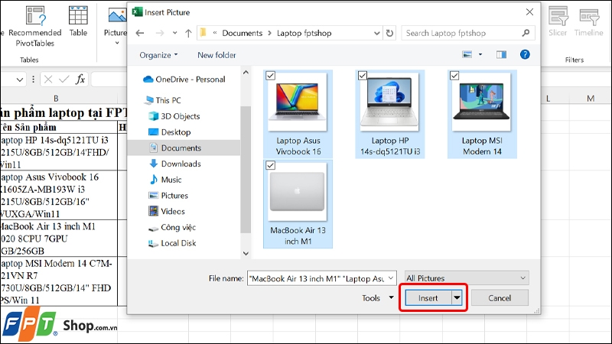612x344 pixels.
Task: Open Excel Name Box dropdown arrow
Action: (20, 80)
